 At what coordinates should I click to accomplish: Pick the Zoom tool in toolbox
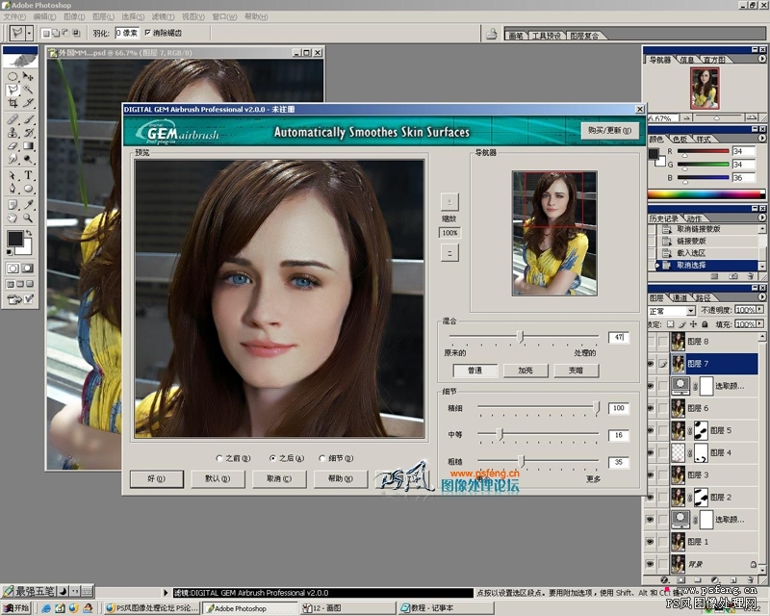(28, 218)
